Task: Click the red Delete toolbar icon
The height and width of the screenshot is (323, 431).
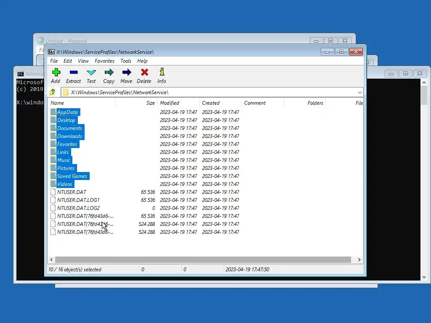Action: (144, 72)
